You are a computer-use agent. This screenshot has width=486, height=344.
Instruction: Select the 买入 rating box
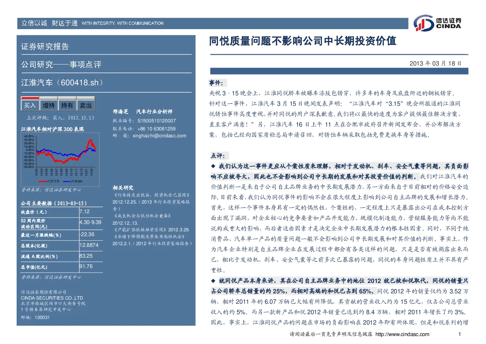point(30,105)
